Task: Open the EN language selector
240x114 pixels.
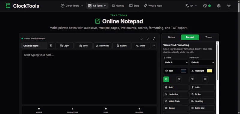Action: [191, 6]
